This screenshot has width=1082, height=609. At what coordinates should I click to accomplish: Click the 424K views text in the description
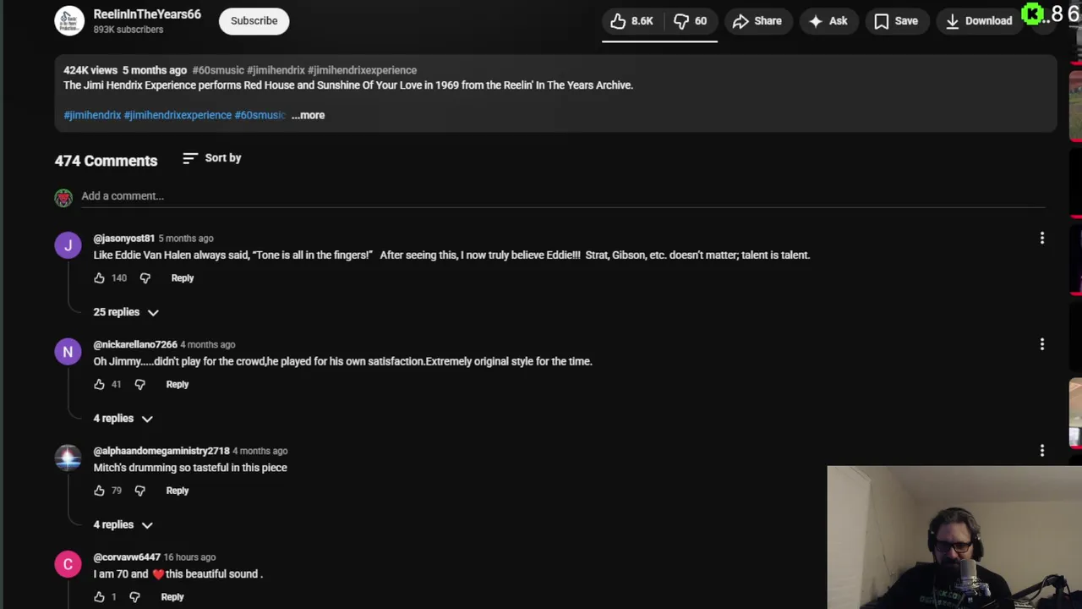point(90,70)
